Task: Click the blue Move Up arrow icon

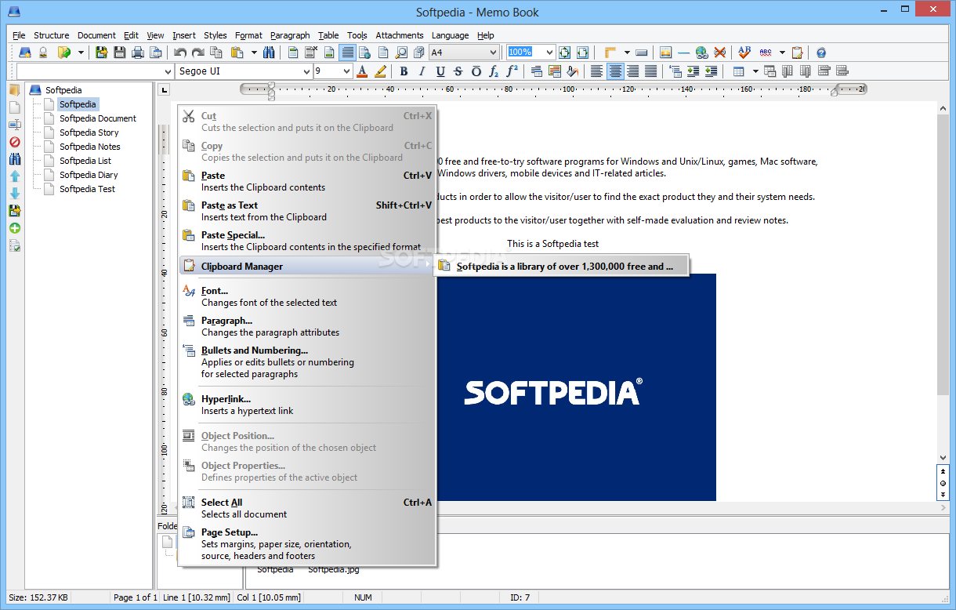Action: (x=15, y=176)
